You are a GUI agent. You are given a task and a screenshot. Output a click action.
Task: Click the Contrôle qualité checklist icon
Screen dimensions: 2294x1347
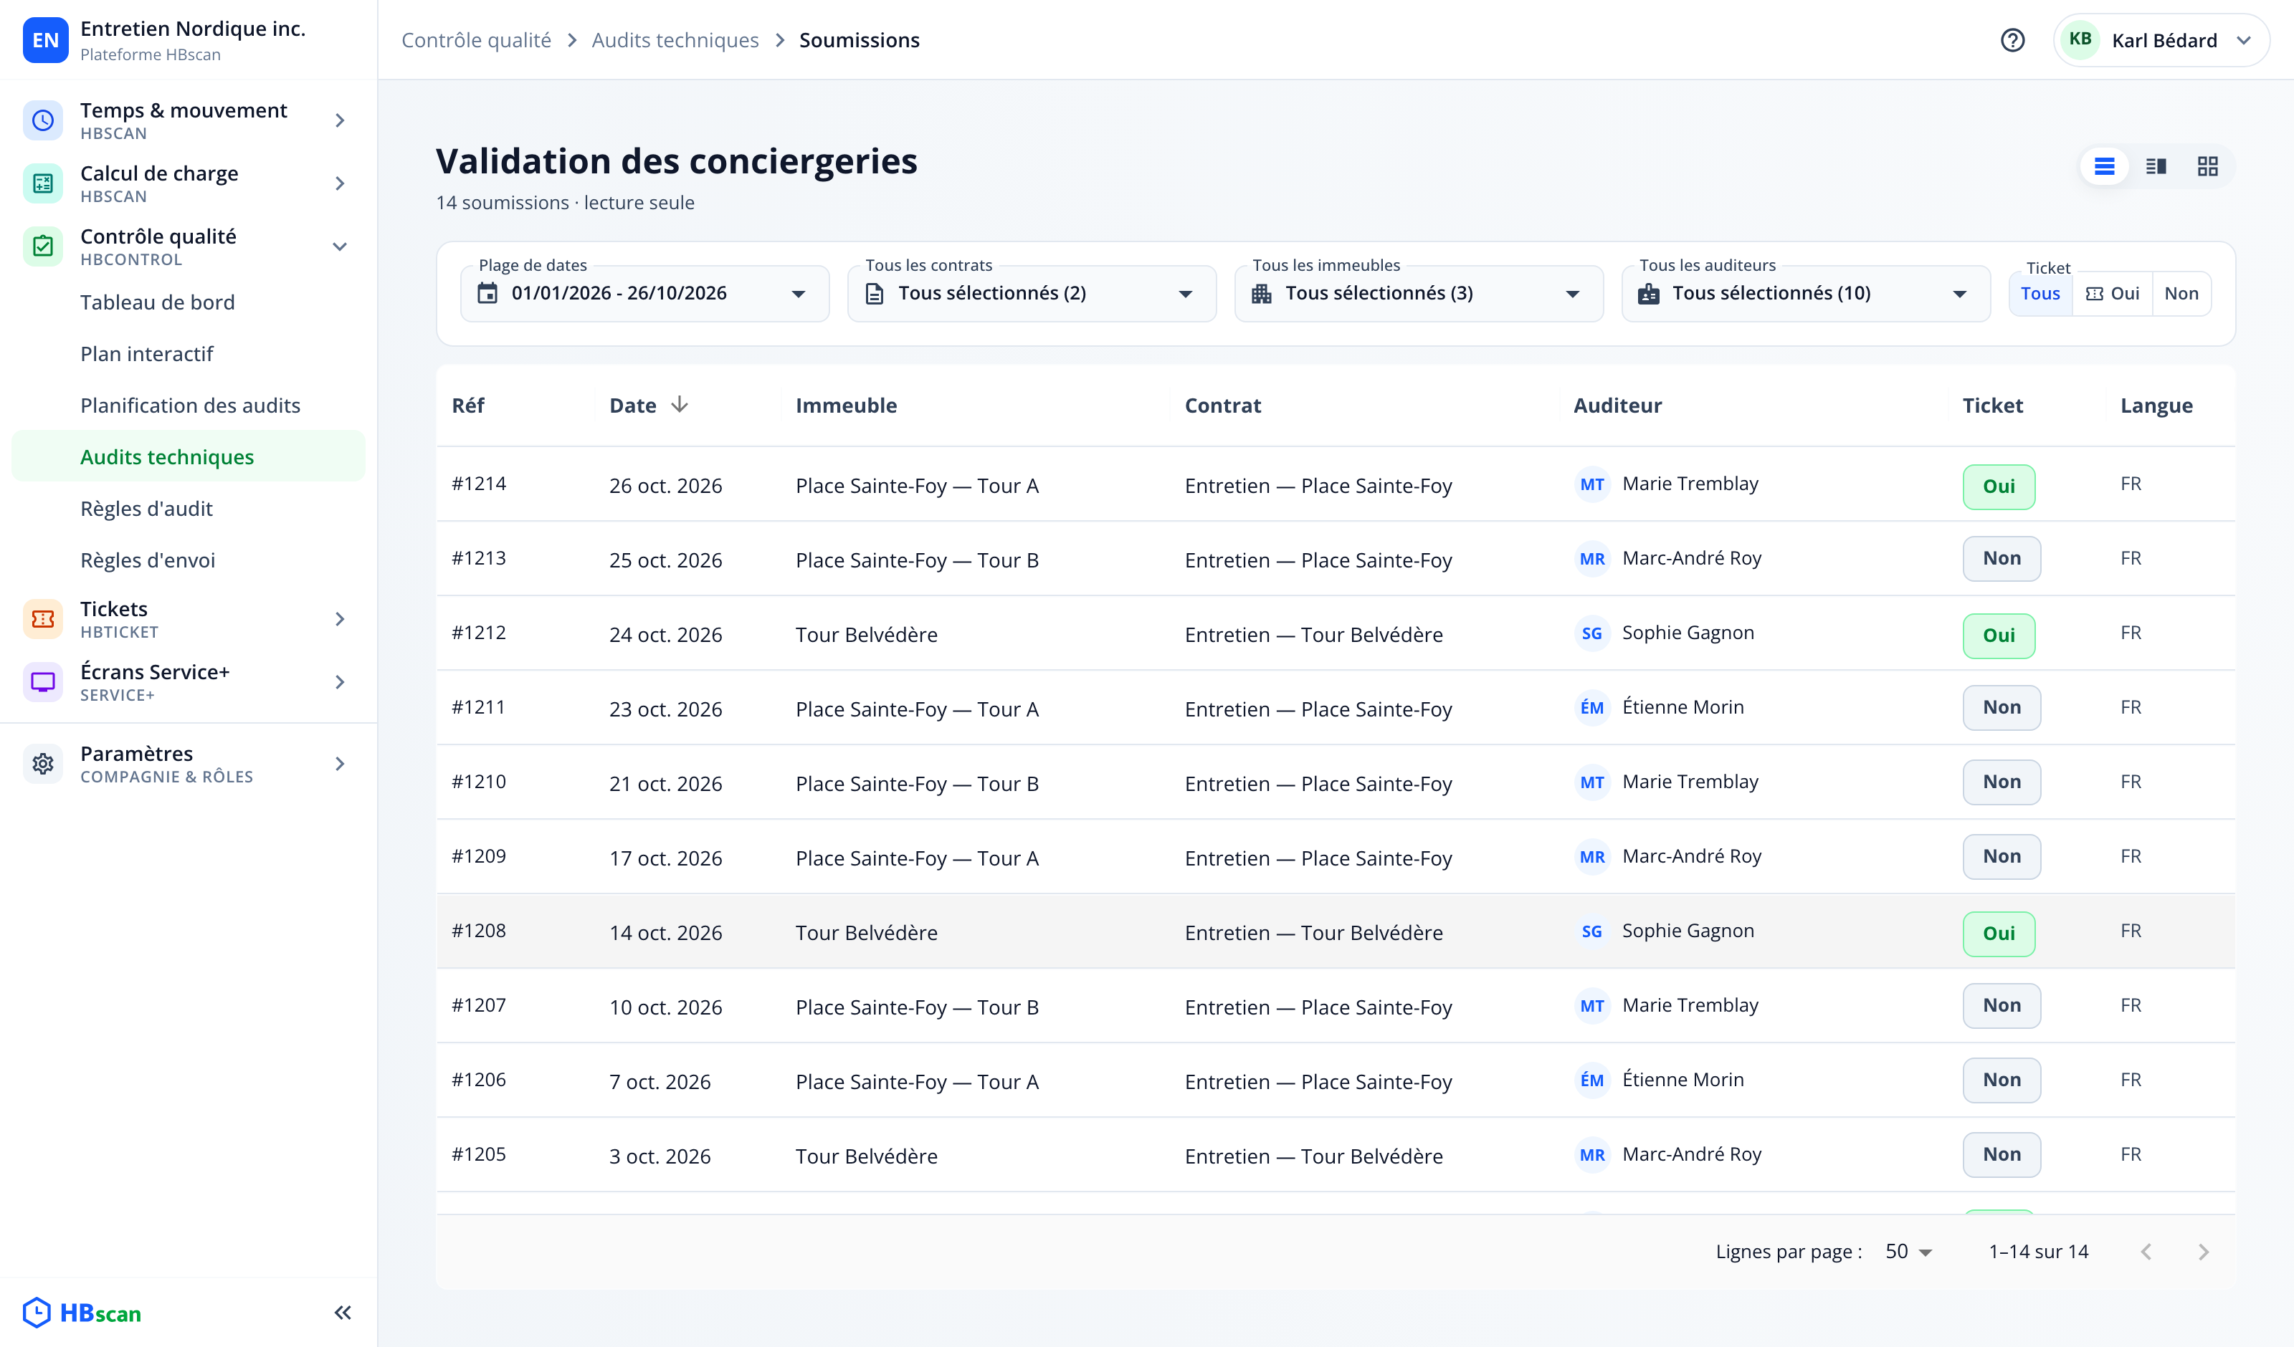tap(43, 246)
